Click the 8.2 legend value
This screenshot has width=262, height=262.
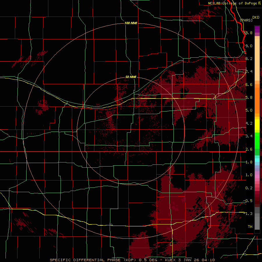[249, 59]
